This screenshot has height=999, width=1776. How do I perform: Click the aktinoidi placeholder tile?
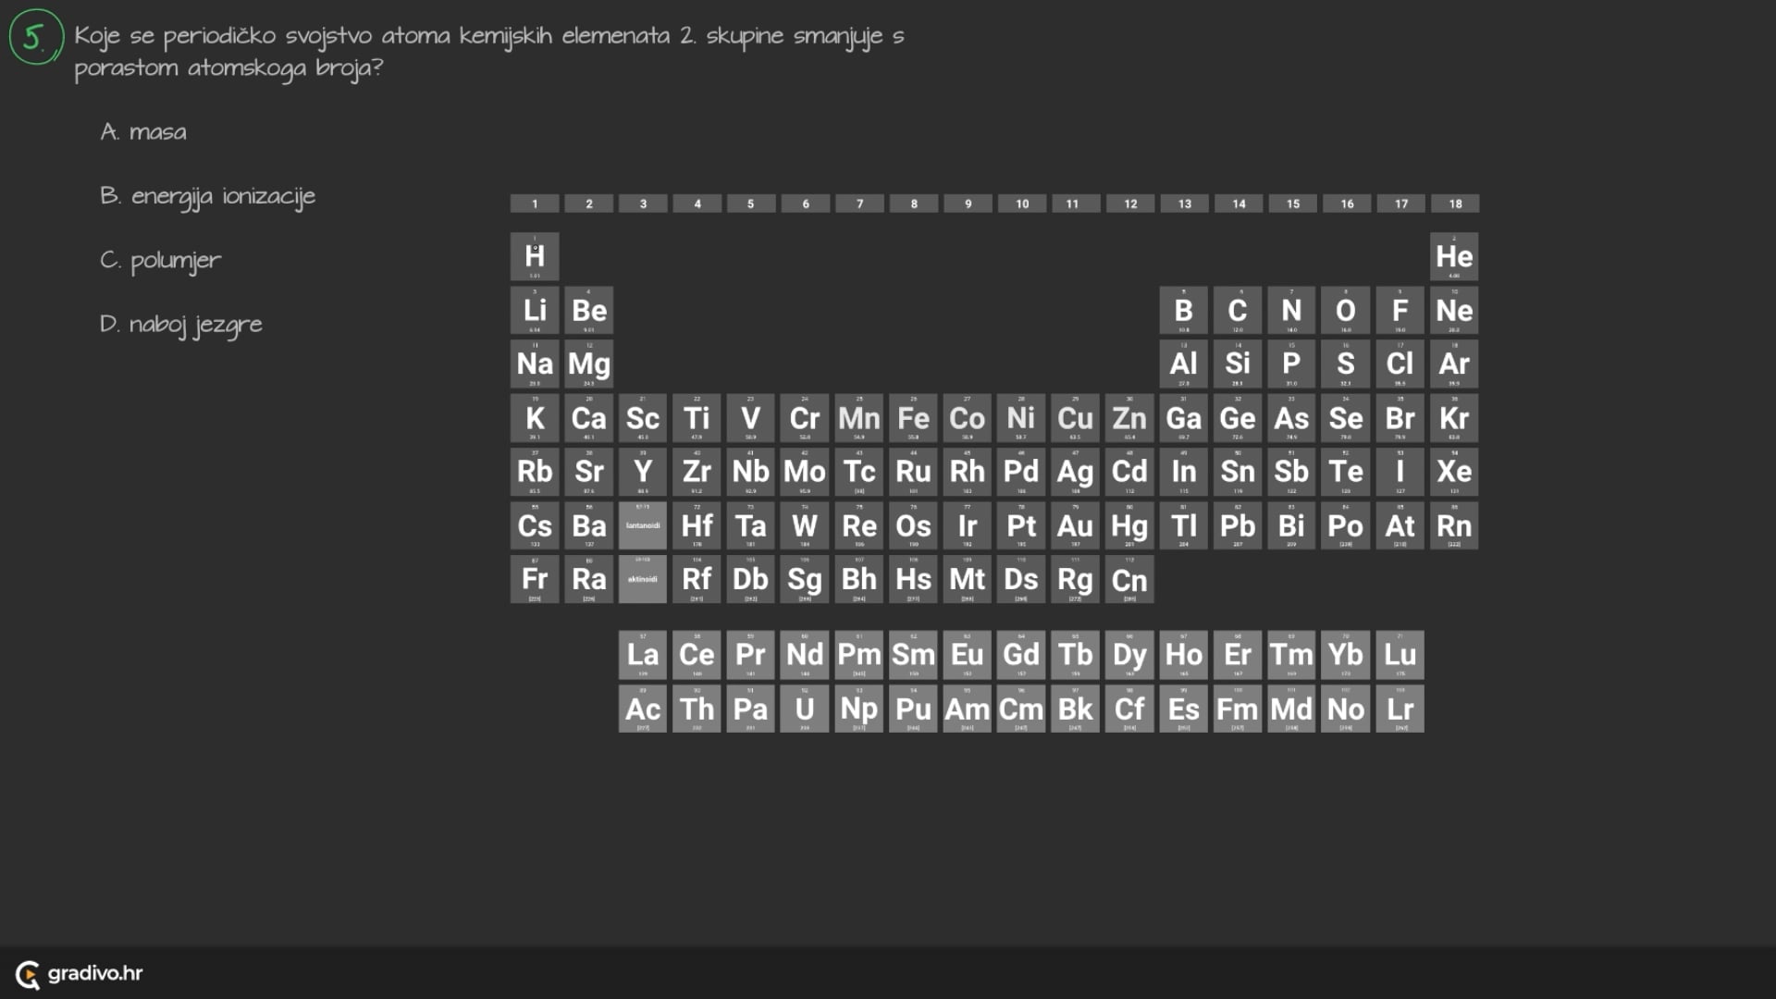pos(643,579)
